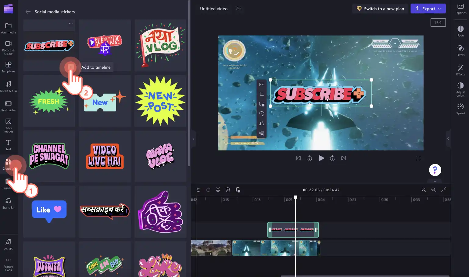Open the Music & SFX sidebar tab

pos(8,86)
